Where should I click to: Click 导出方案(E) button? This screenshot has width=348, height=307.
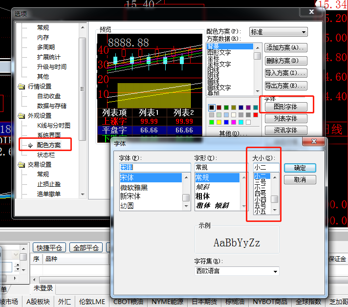coord(286,86)
